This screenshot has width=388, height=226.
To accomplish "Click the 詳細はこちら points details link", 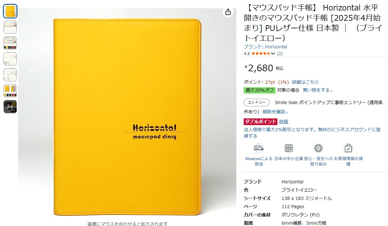I will (305, 82).
